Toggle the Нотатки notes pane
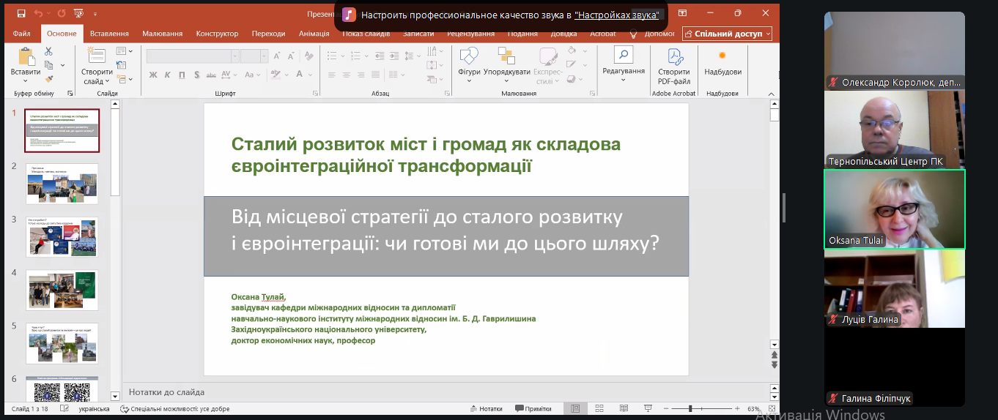 [486, 409]
